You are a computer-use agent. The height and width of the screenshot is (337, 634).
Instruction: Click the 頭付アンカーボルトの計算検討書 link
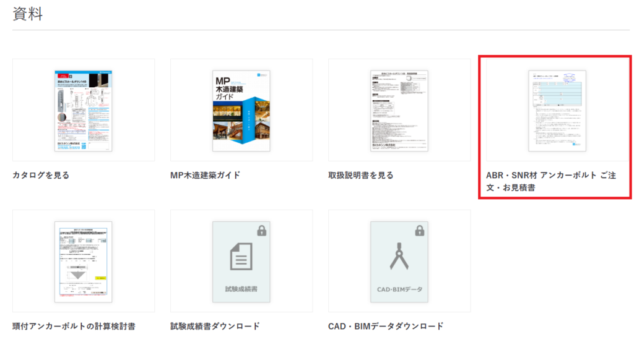pos(74,326)
